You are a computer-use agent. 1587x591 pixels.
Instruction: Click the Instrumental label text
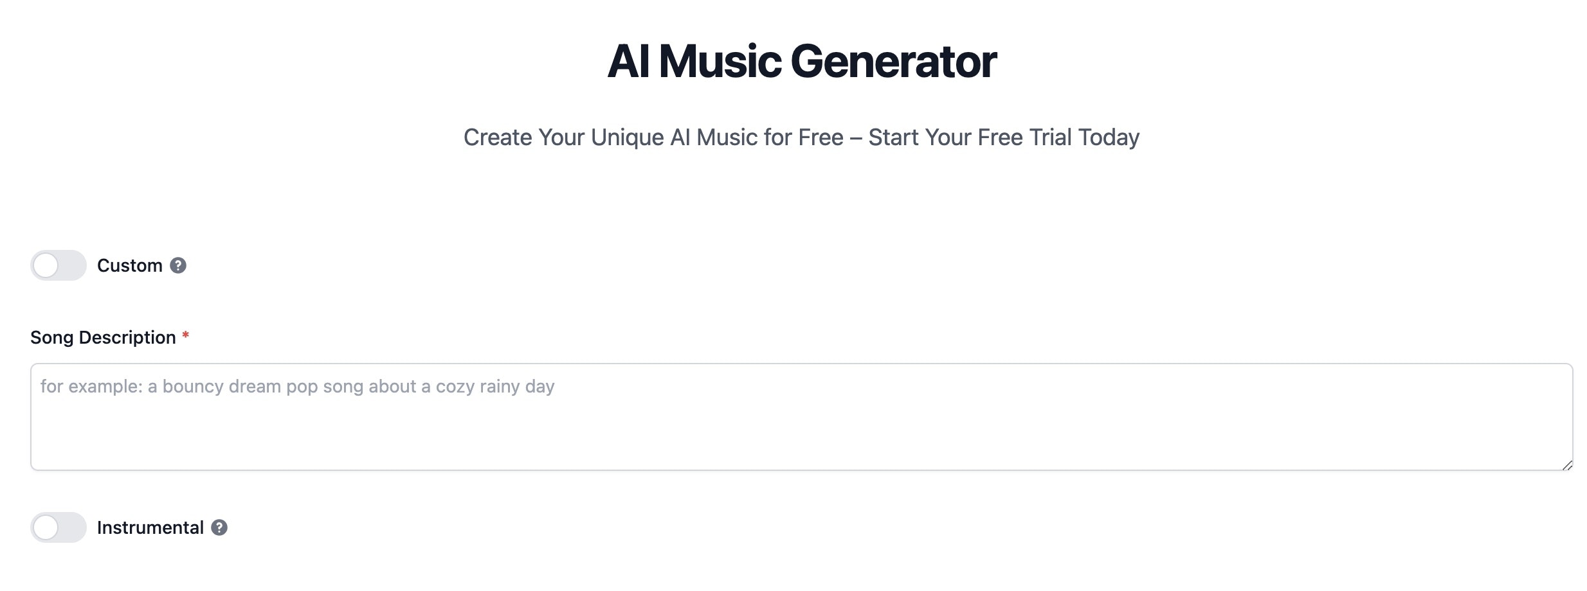pyautogui.click(x=150, y=529)
